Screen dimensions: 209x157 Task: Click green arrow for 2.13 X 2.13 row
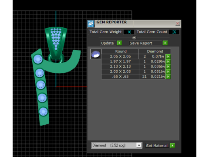click(x=168, y=66)
